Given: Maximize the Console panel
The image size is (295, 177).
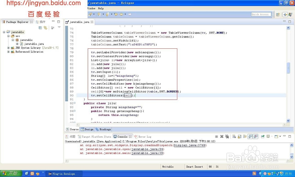Looking at the screenshot, I should [290, 136].
